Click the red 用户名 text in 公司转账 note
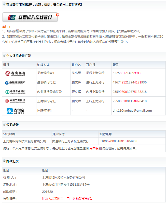The image size is (167, 207). click(94, 148)
